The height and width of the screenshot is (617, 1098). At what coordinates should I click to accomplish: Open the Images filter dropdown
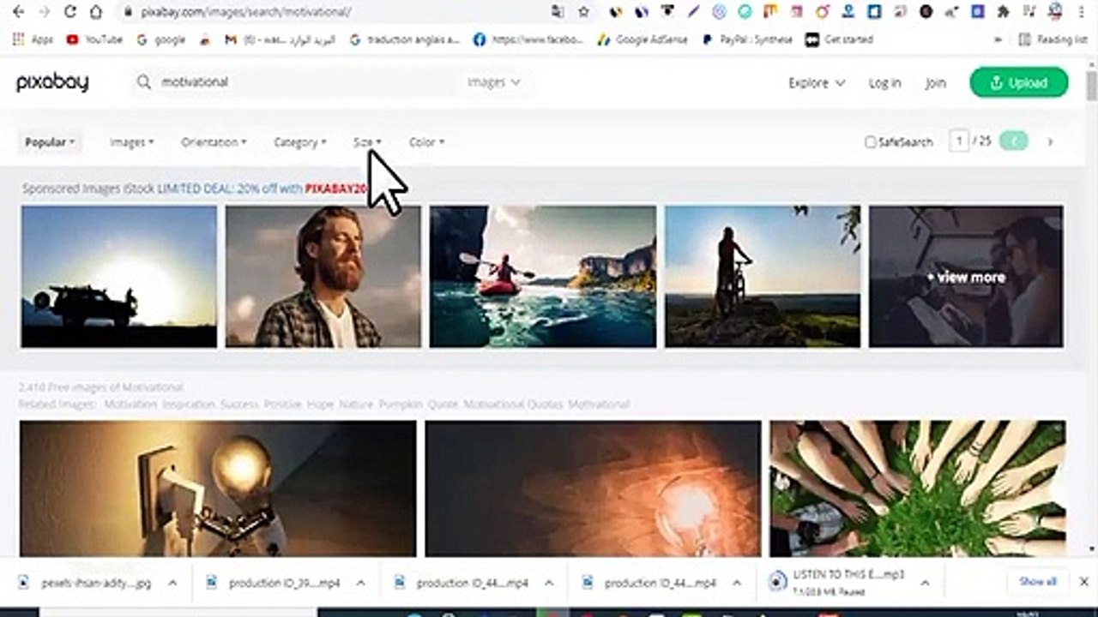click(x=131, y=142)
